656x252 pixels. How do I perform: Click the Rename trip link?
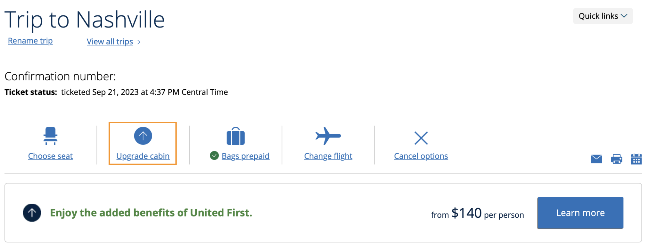coord(30,41)
